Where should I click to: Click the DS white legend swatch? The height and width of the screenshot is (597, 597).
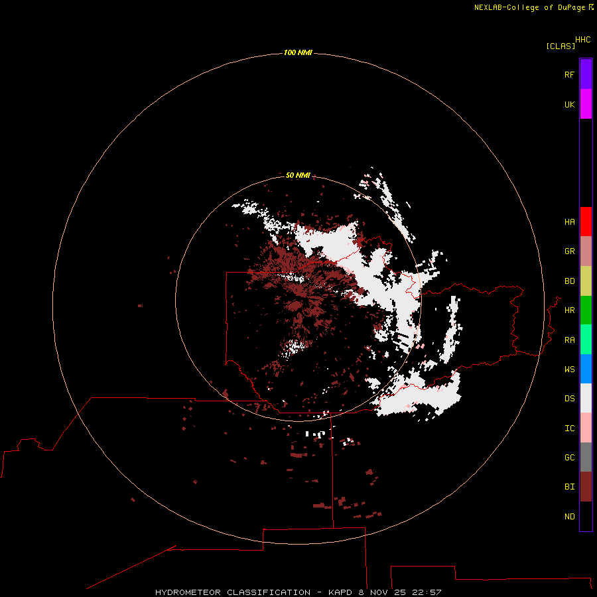pos(586,398)
